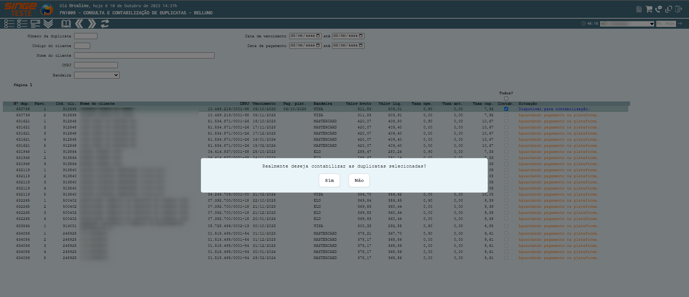Check the Contab. checkbox for 631621 parcela 1
Viewport: 689px width, 297px height.
click(506, 121)
